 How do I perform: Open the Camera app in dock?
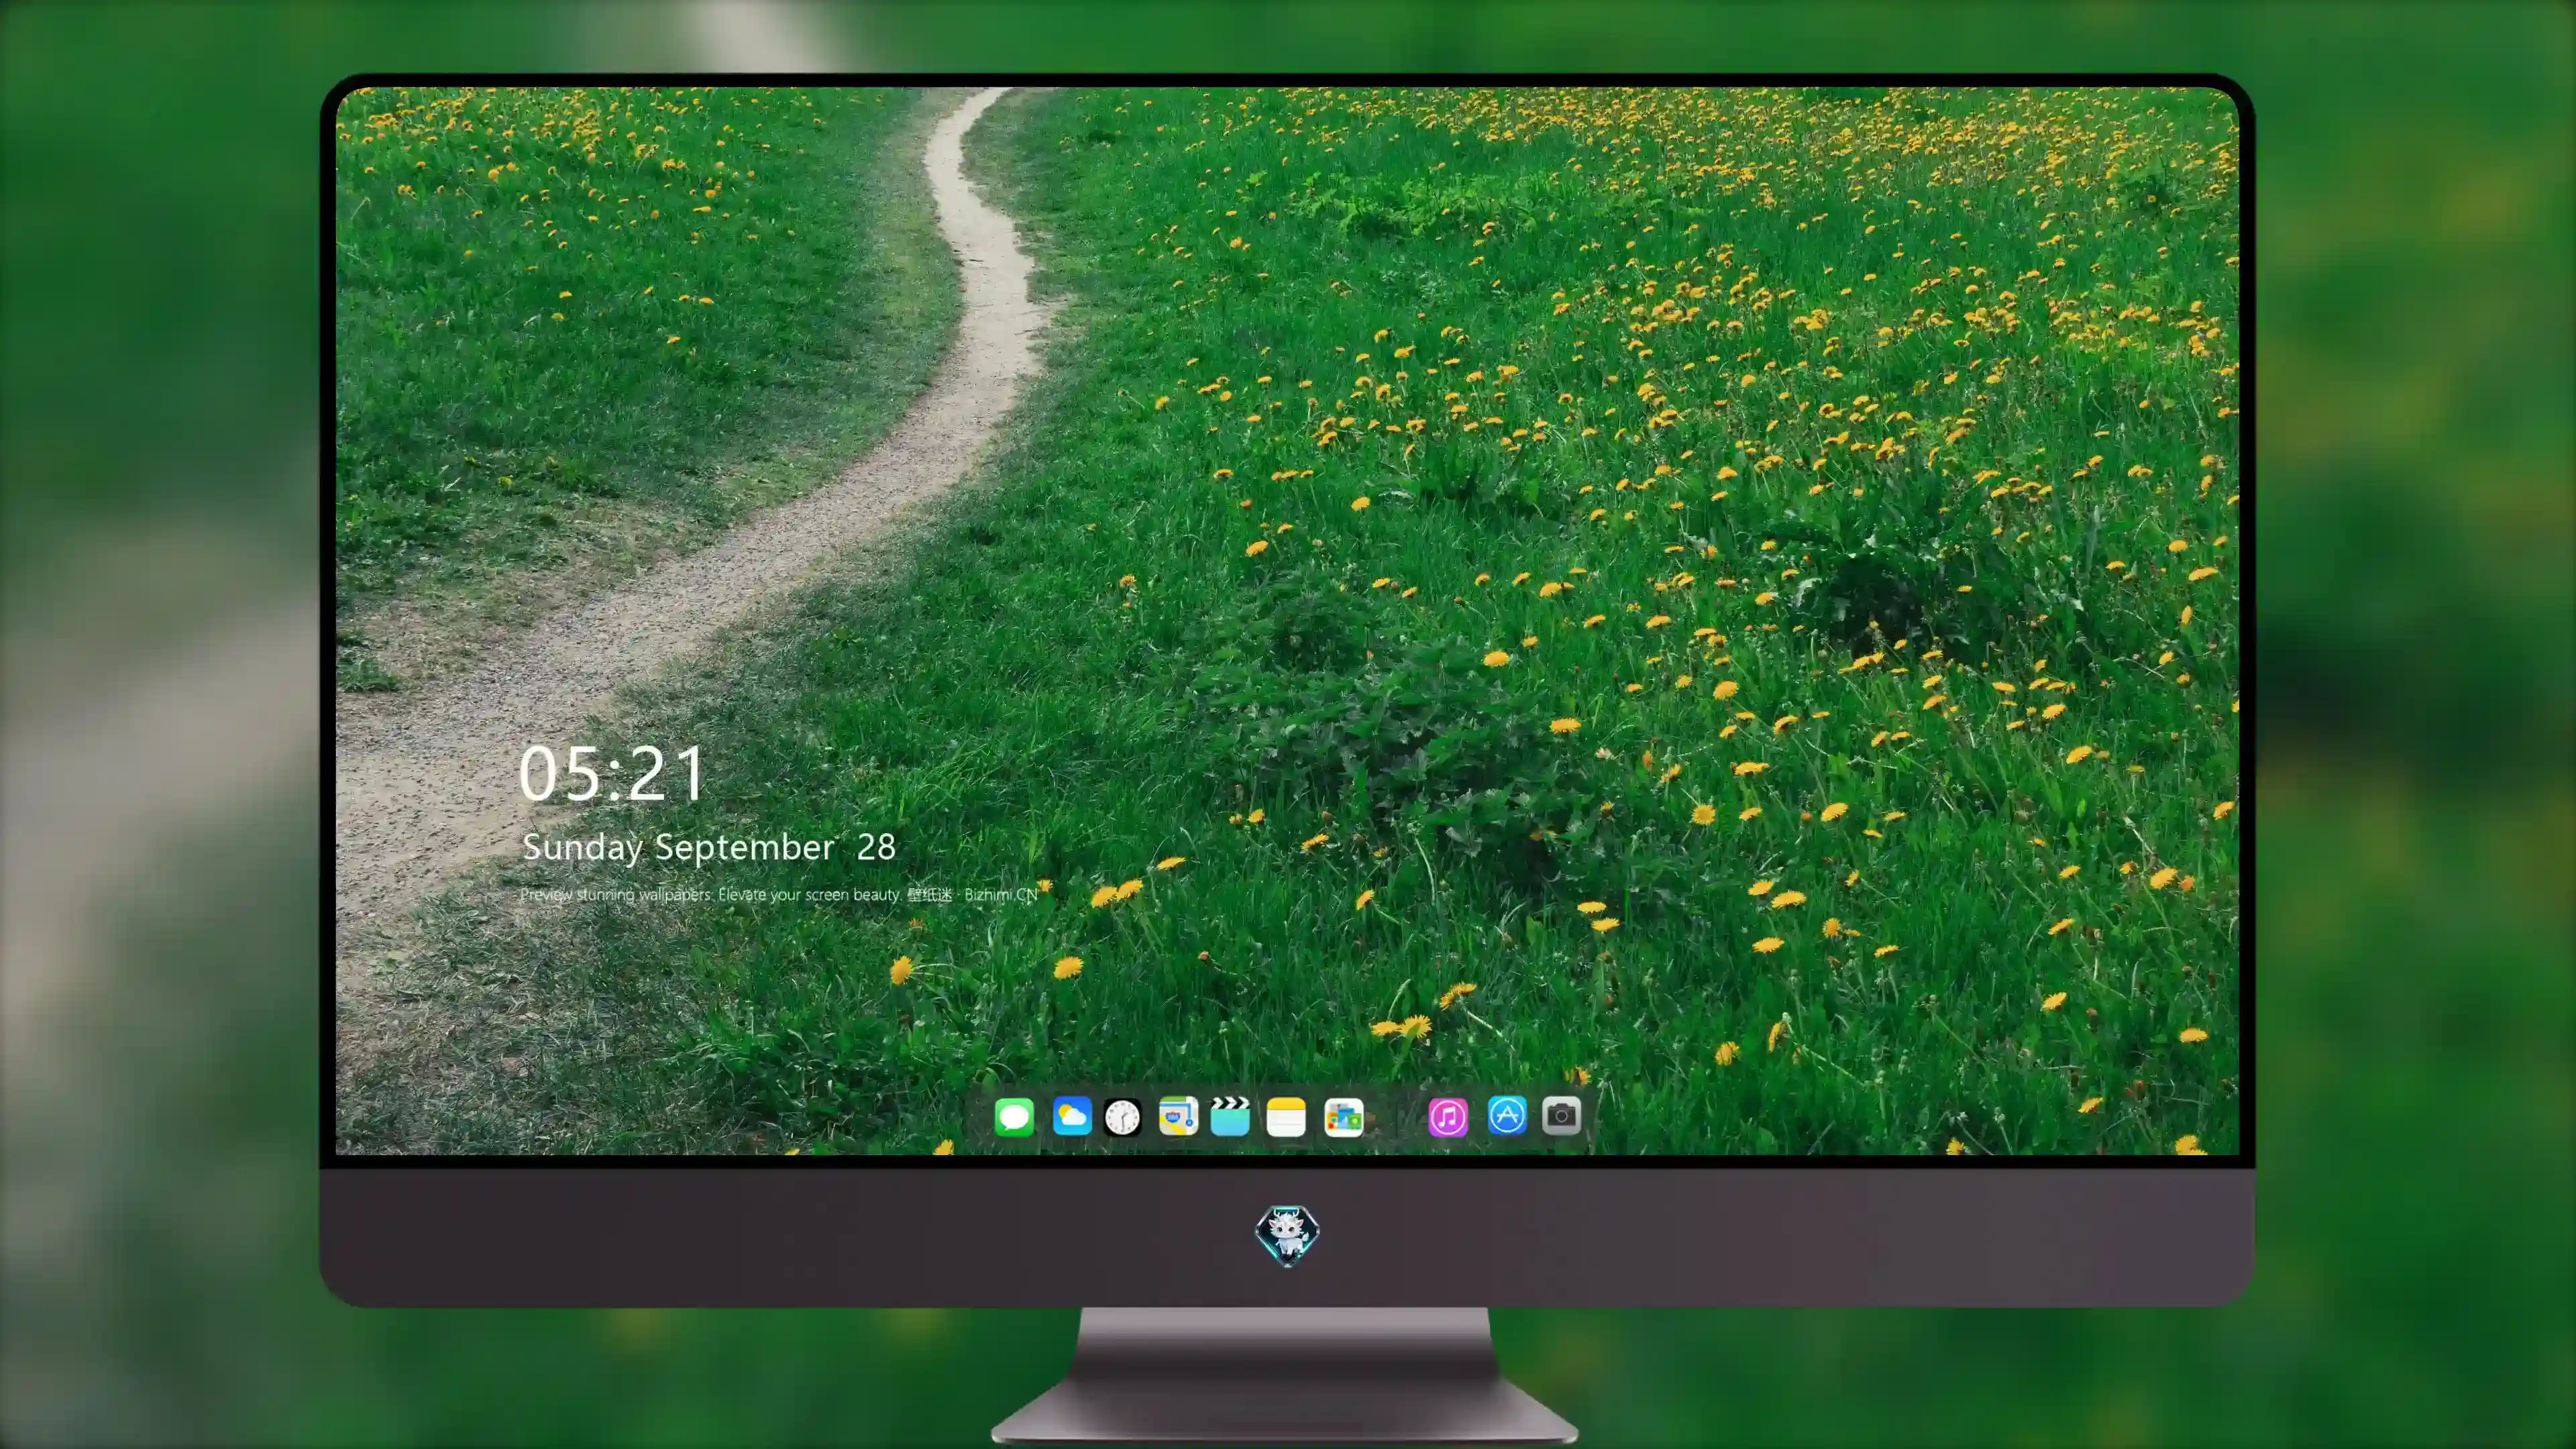1561,1115
